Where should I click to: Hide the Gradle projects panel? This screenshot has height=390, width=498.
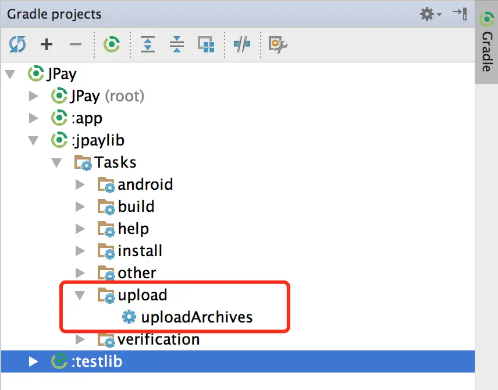(x=460, y=14)
